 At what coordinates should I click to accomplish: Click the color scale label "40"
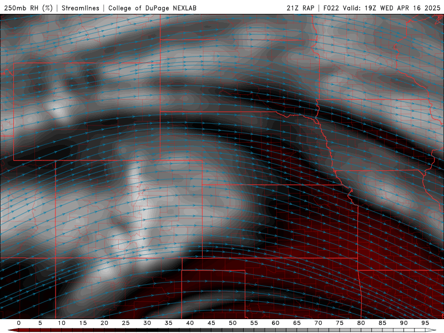[x=190, y=323]
